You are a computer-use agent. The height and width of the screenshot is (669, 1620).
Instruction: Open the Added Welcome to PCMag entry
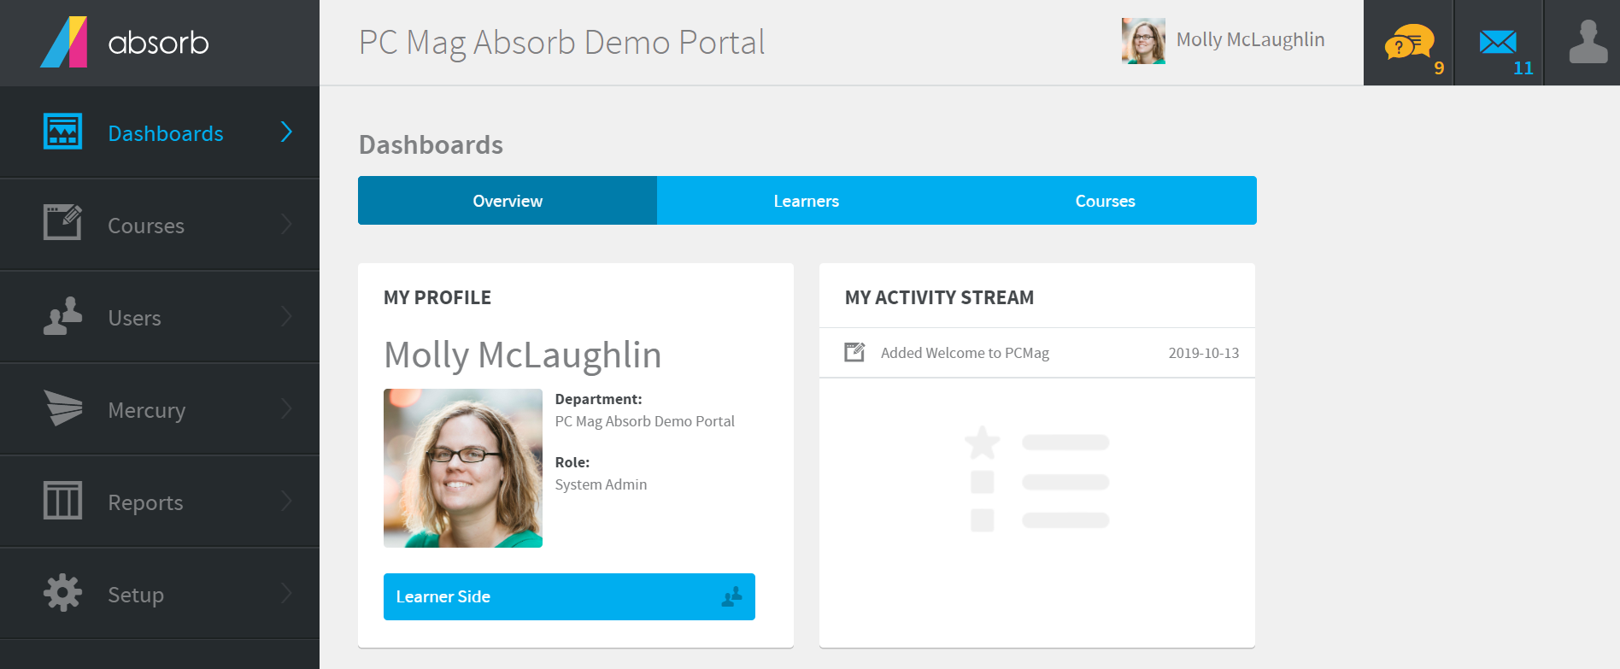1037,353
